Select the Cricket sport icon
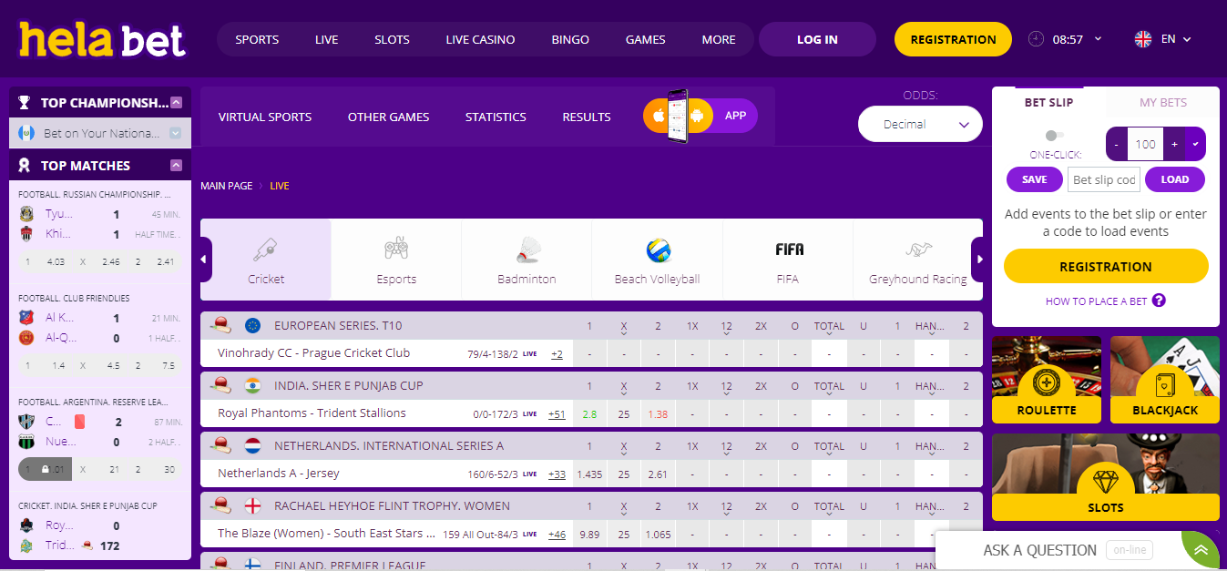The image size is (1227, 571). click(266, 248)
